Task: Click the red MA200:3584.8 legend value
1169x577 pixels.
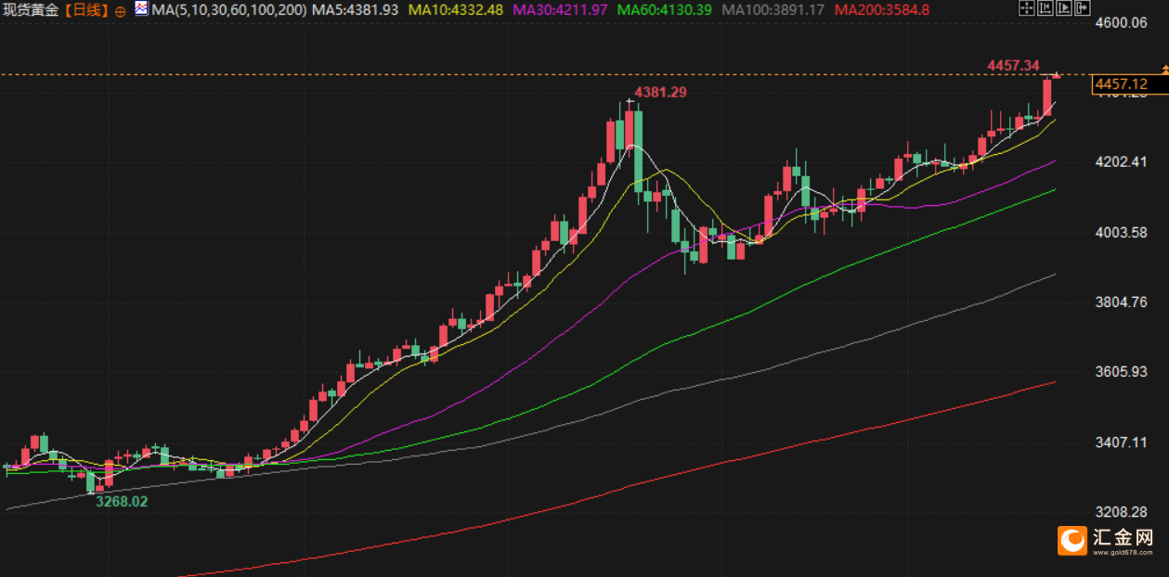Action: click(x=881, y=10)
